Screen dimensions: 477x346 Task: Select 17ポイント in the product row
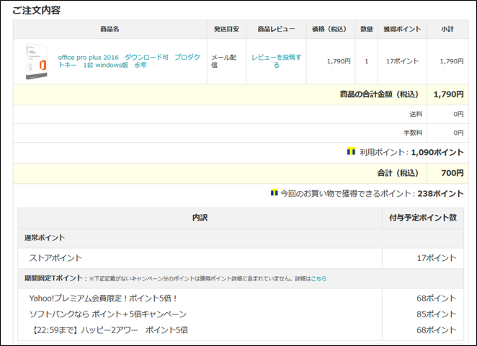coord(402,61)
